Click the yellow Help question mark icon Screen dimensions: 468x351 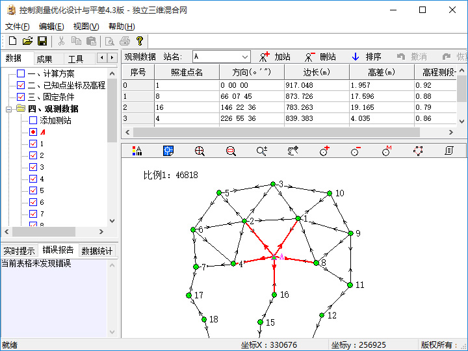click(139, 41)
